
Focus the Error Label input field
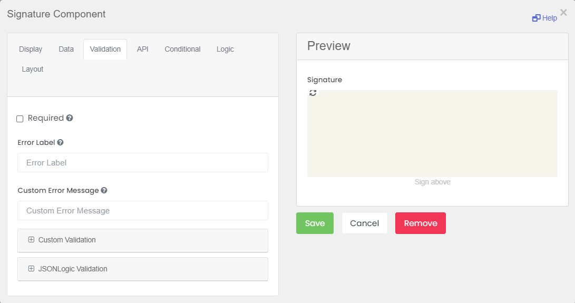(x=143, y=162)
